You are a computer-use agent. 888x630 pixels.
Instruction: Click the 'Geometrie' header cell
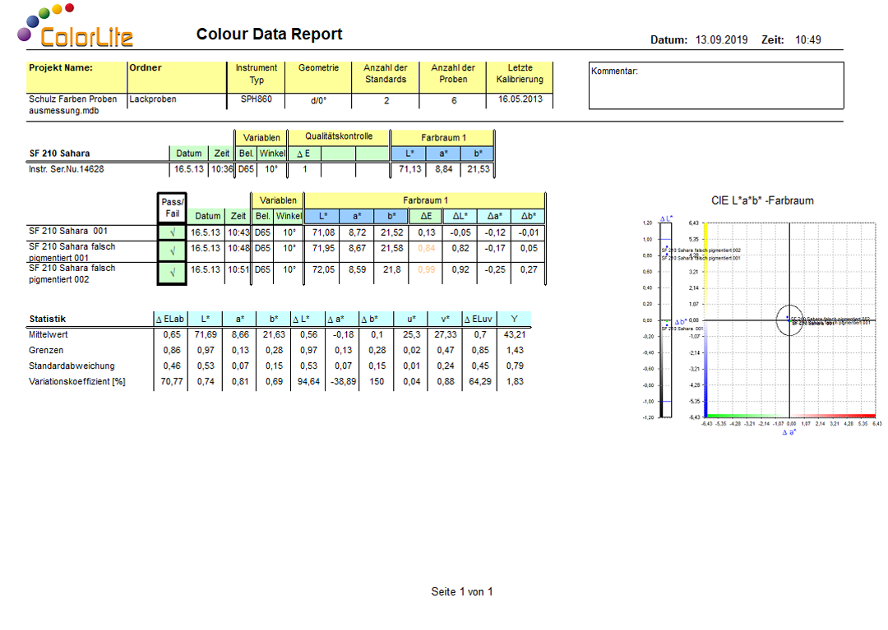[x=318, y=77]
